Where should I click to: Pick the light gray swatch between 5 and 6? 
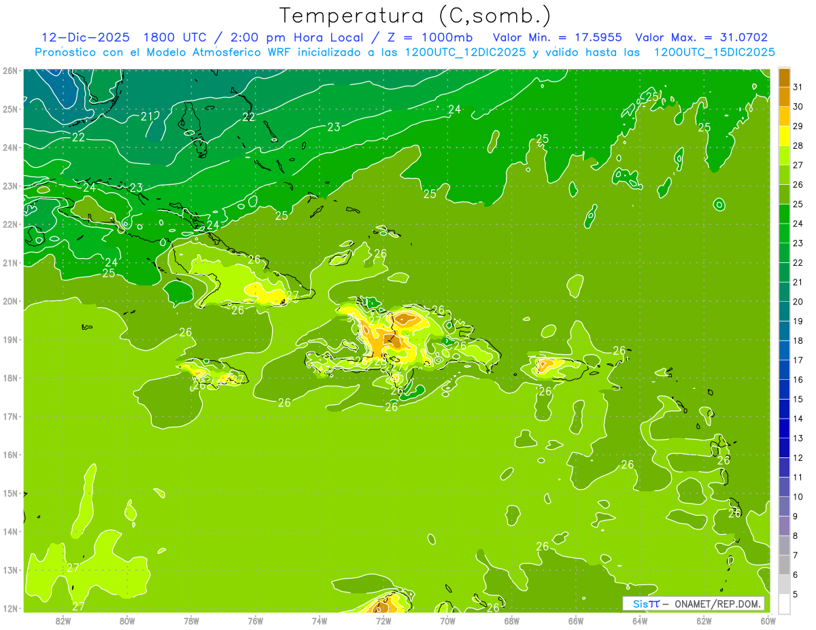pyautogui.click(x=784, y=584)
